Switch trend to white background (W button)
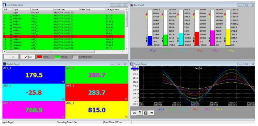 point(151,113)
